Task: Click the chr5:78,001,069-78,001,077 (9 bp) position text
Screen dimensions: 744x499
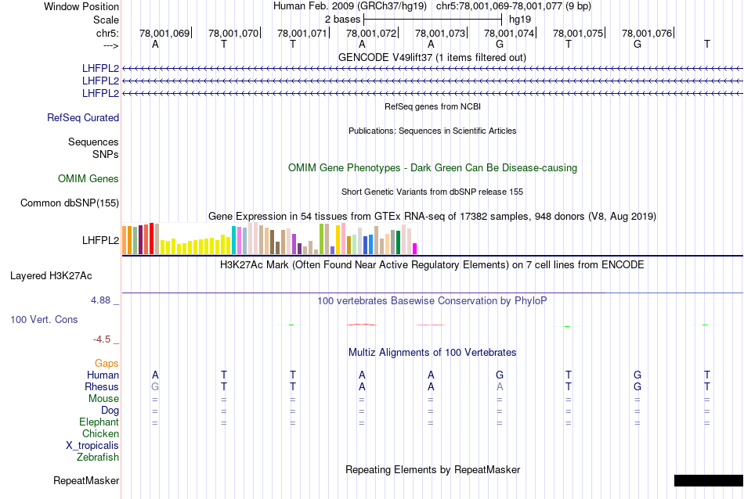Action: click(x=514, y=6)
